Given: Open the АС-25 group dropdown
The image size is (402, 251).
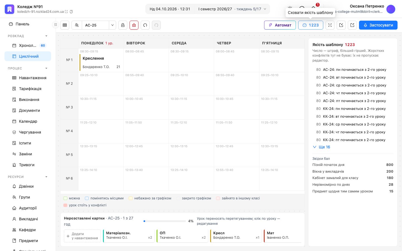Looking at the screenshot, I should click(113, 25).
